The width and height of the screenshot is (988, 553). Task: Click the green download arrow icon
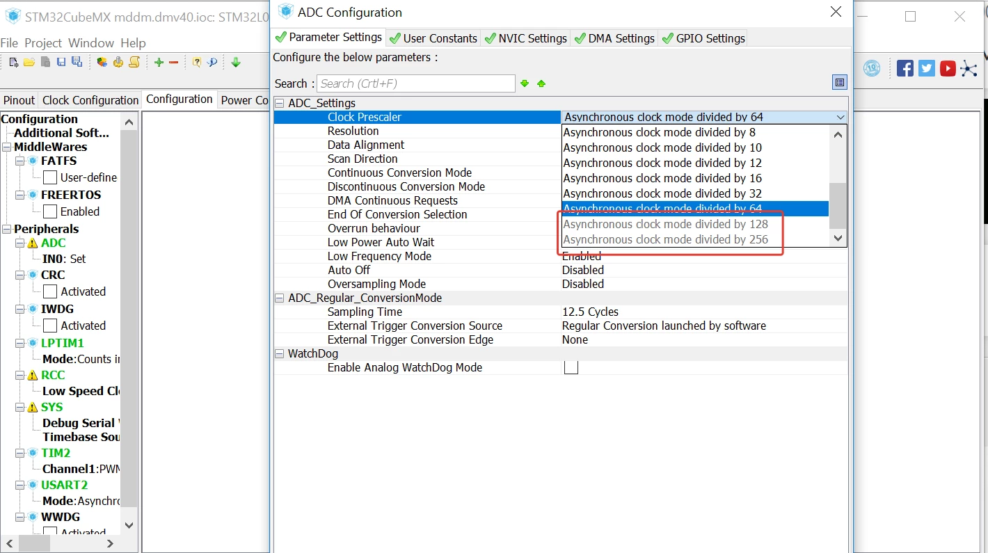click(x=236, y=63)
